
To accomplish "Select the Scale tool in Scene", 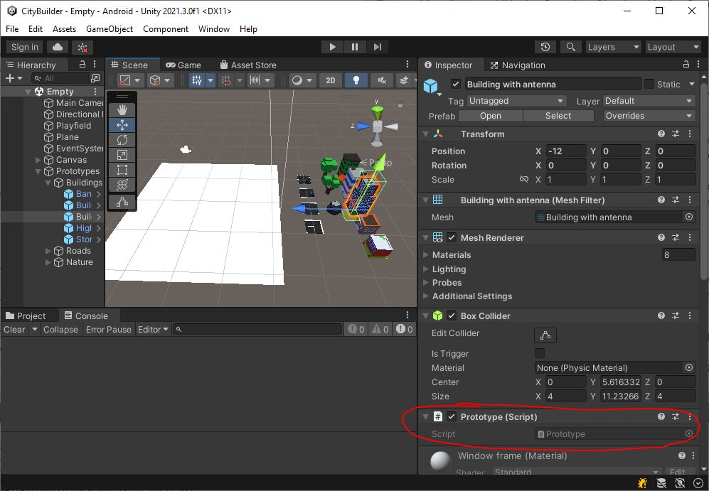I will pos(122,155).
